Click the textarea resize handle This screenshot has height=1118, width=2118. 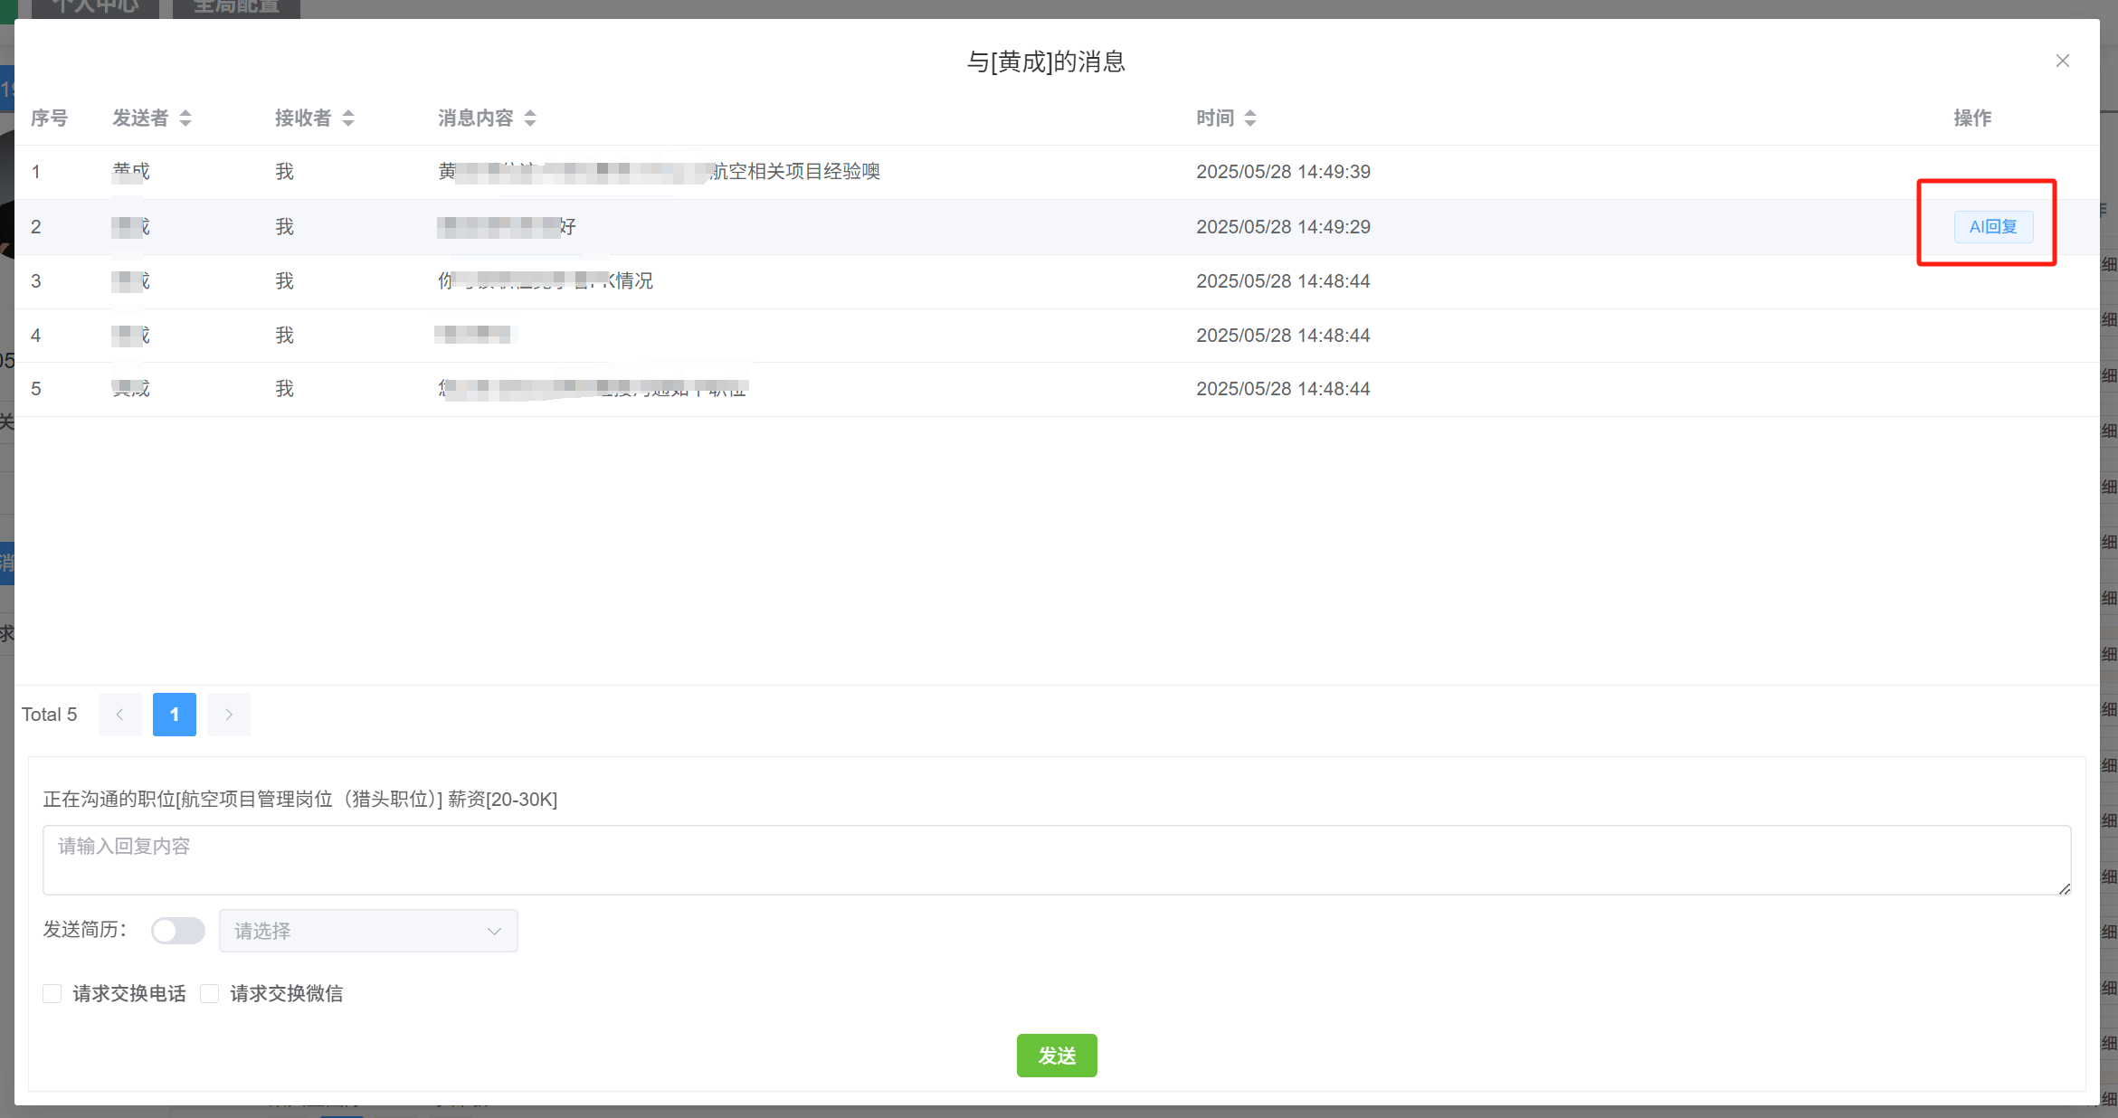[x=2064, y=888]
